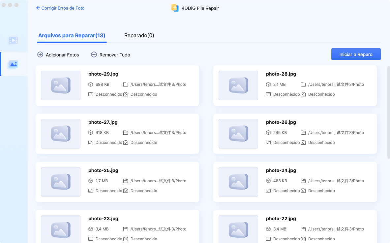
Task: Click the 483 KB size of photo-24.jpg
Action: (280, 181)
